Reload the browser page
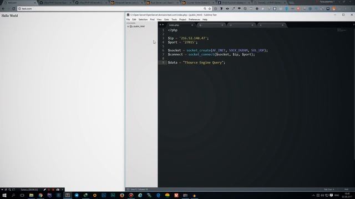 13,9
